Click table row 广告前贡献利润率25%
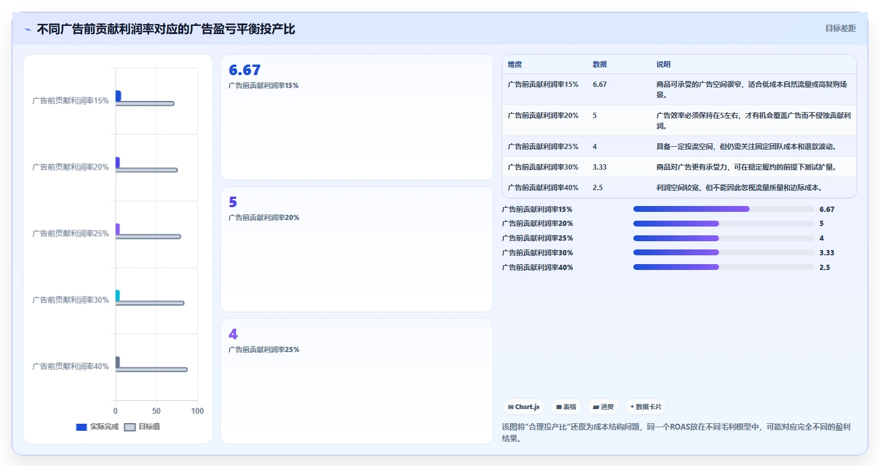The width and height of the screenshot is (880, 466). click(x=679, y=146)
